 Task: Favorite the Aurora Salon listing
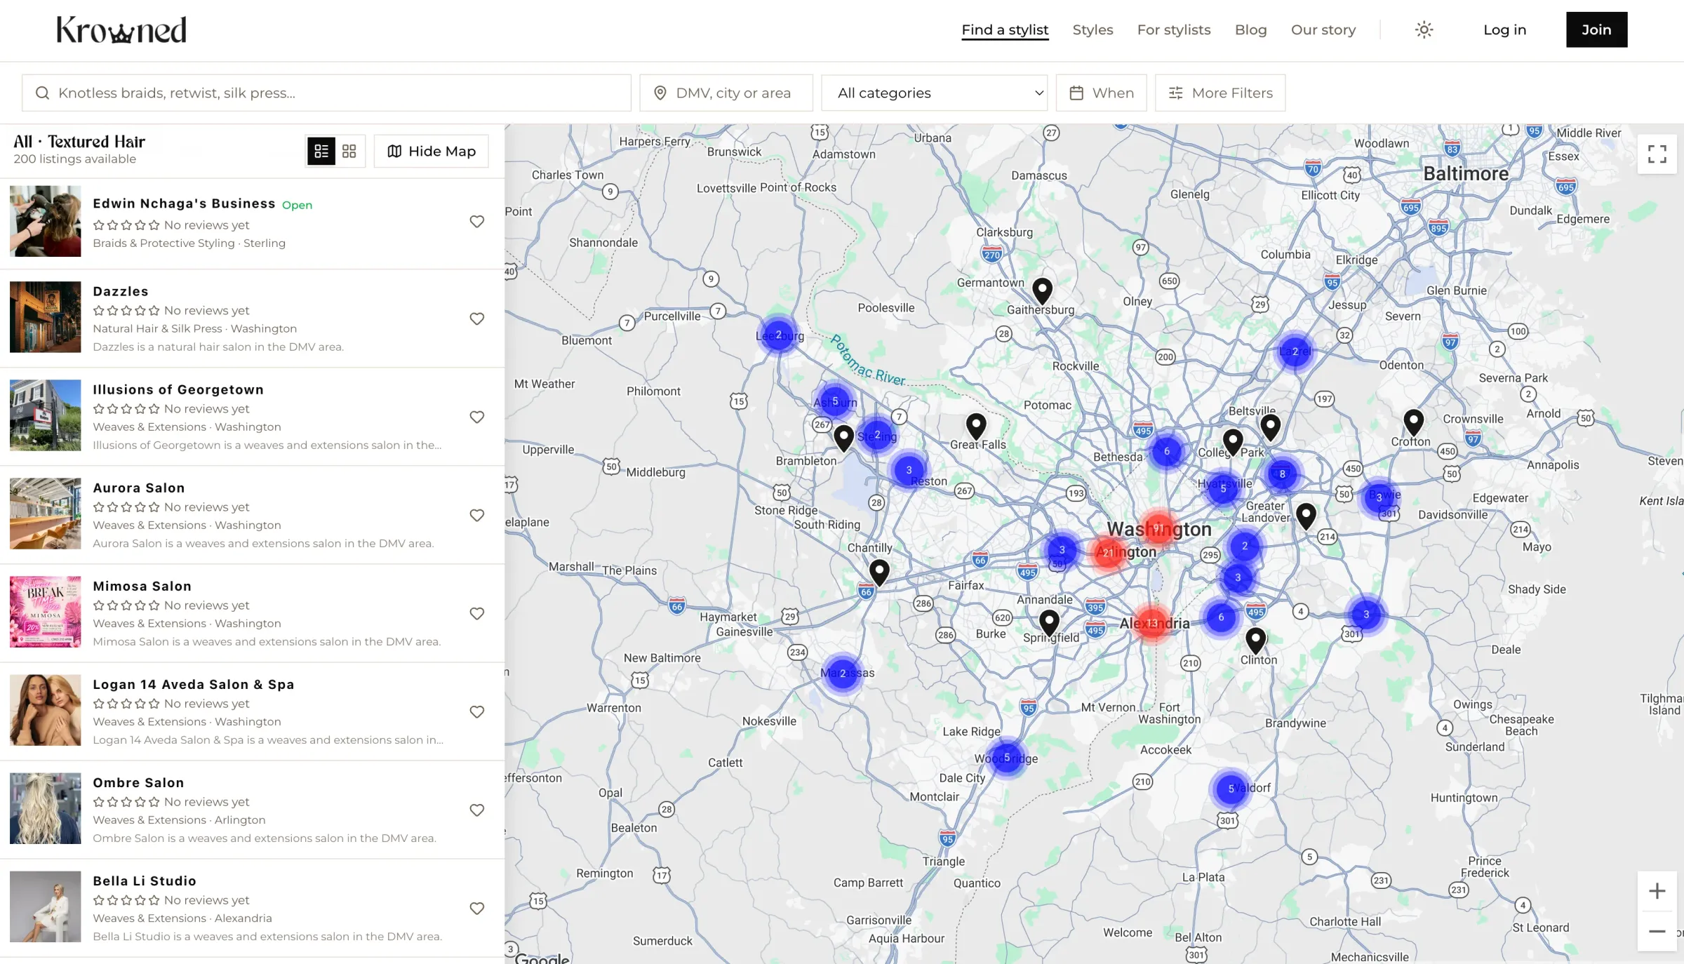click(477, 515)
